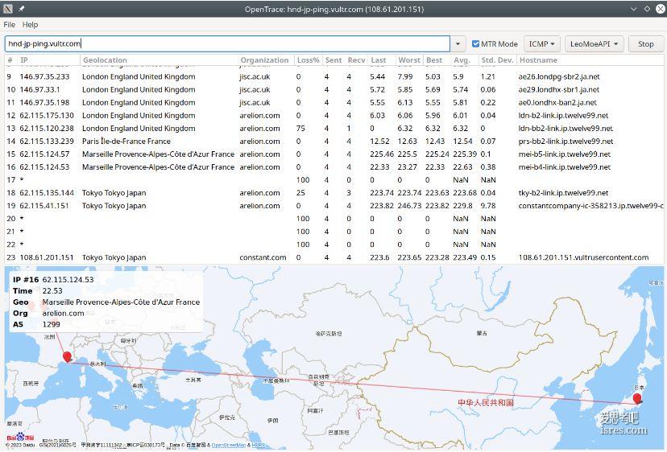Click hostname ldn-b2-link.ip.twelve99.net
This screenshot has height=452, width=667.
[563, 115]
